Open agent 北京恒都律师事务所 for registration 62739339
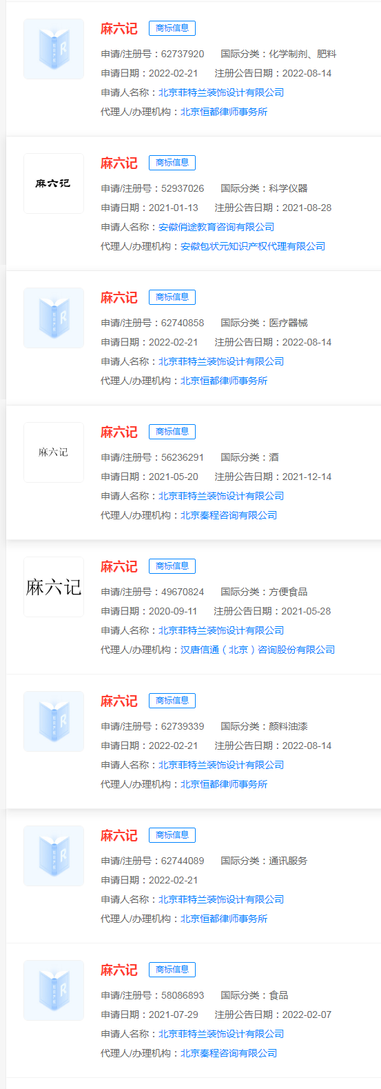The width and height of the screenshot is (381, 1089). (x=224, y=784)
